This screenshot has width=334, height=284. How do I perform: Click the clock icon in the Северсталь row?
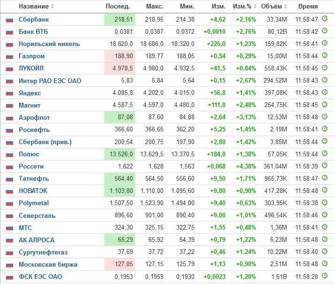pyautogui.click(x=325, y=215)
